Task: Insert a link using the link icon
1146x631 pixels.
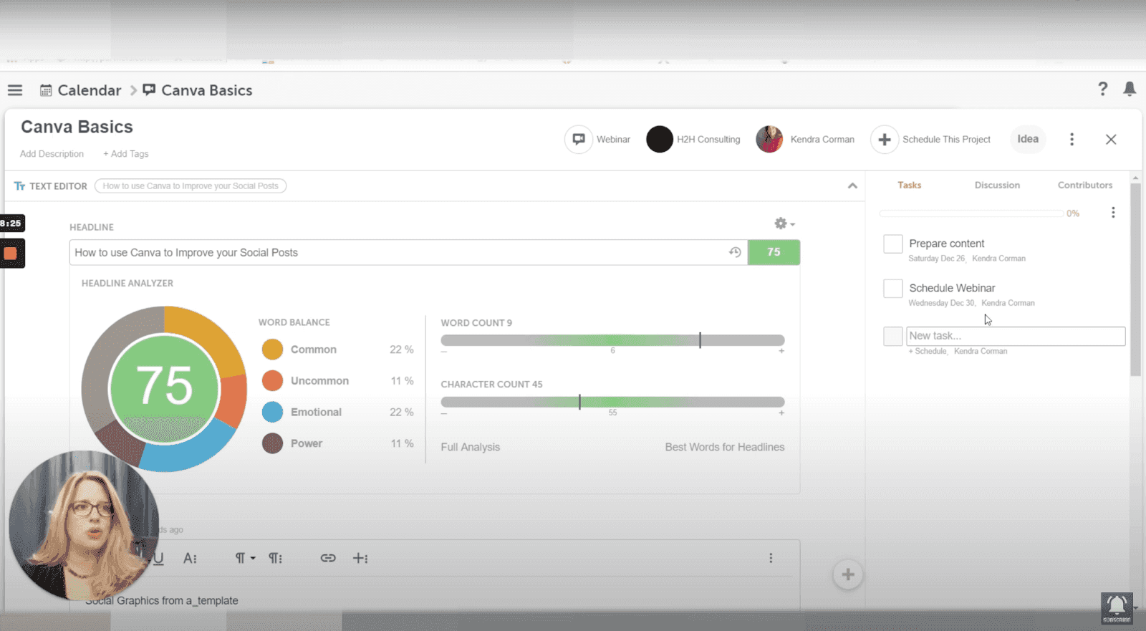Action: pyautogui.click(x=328, y=558)
